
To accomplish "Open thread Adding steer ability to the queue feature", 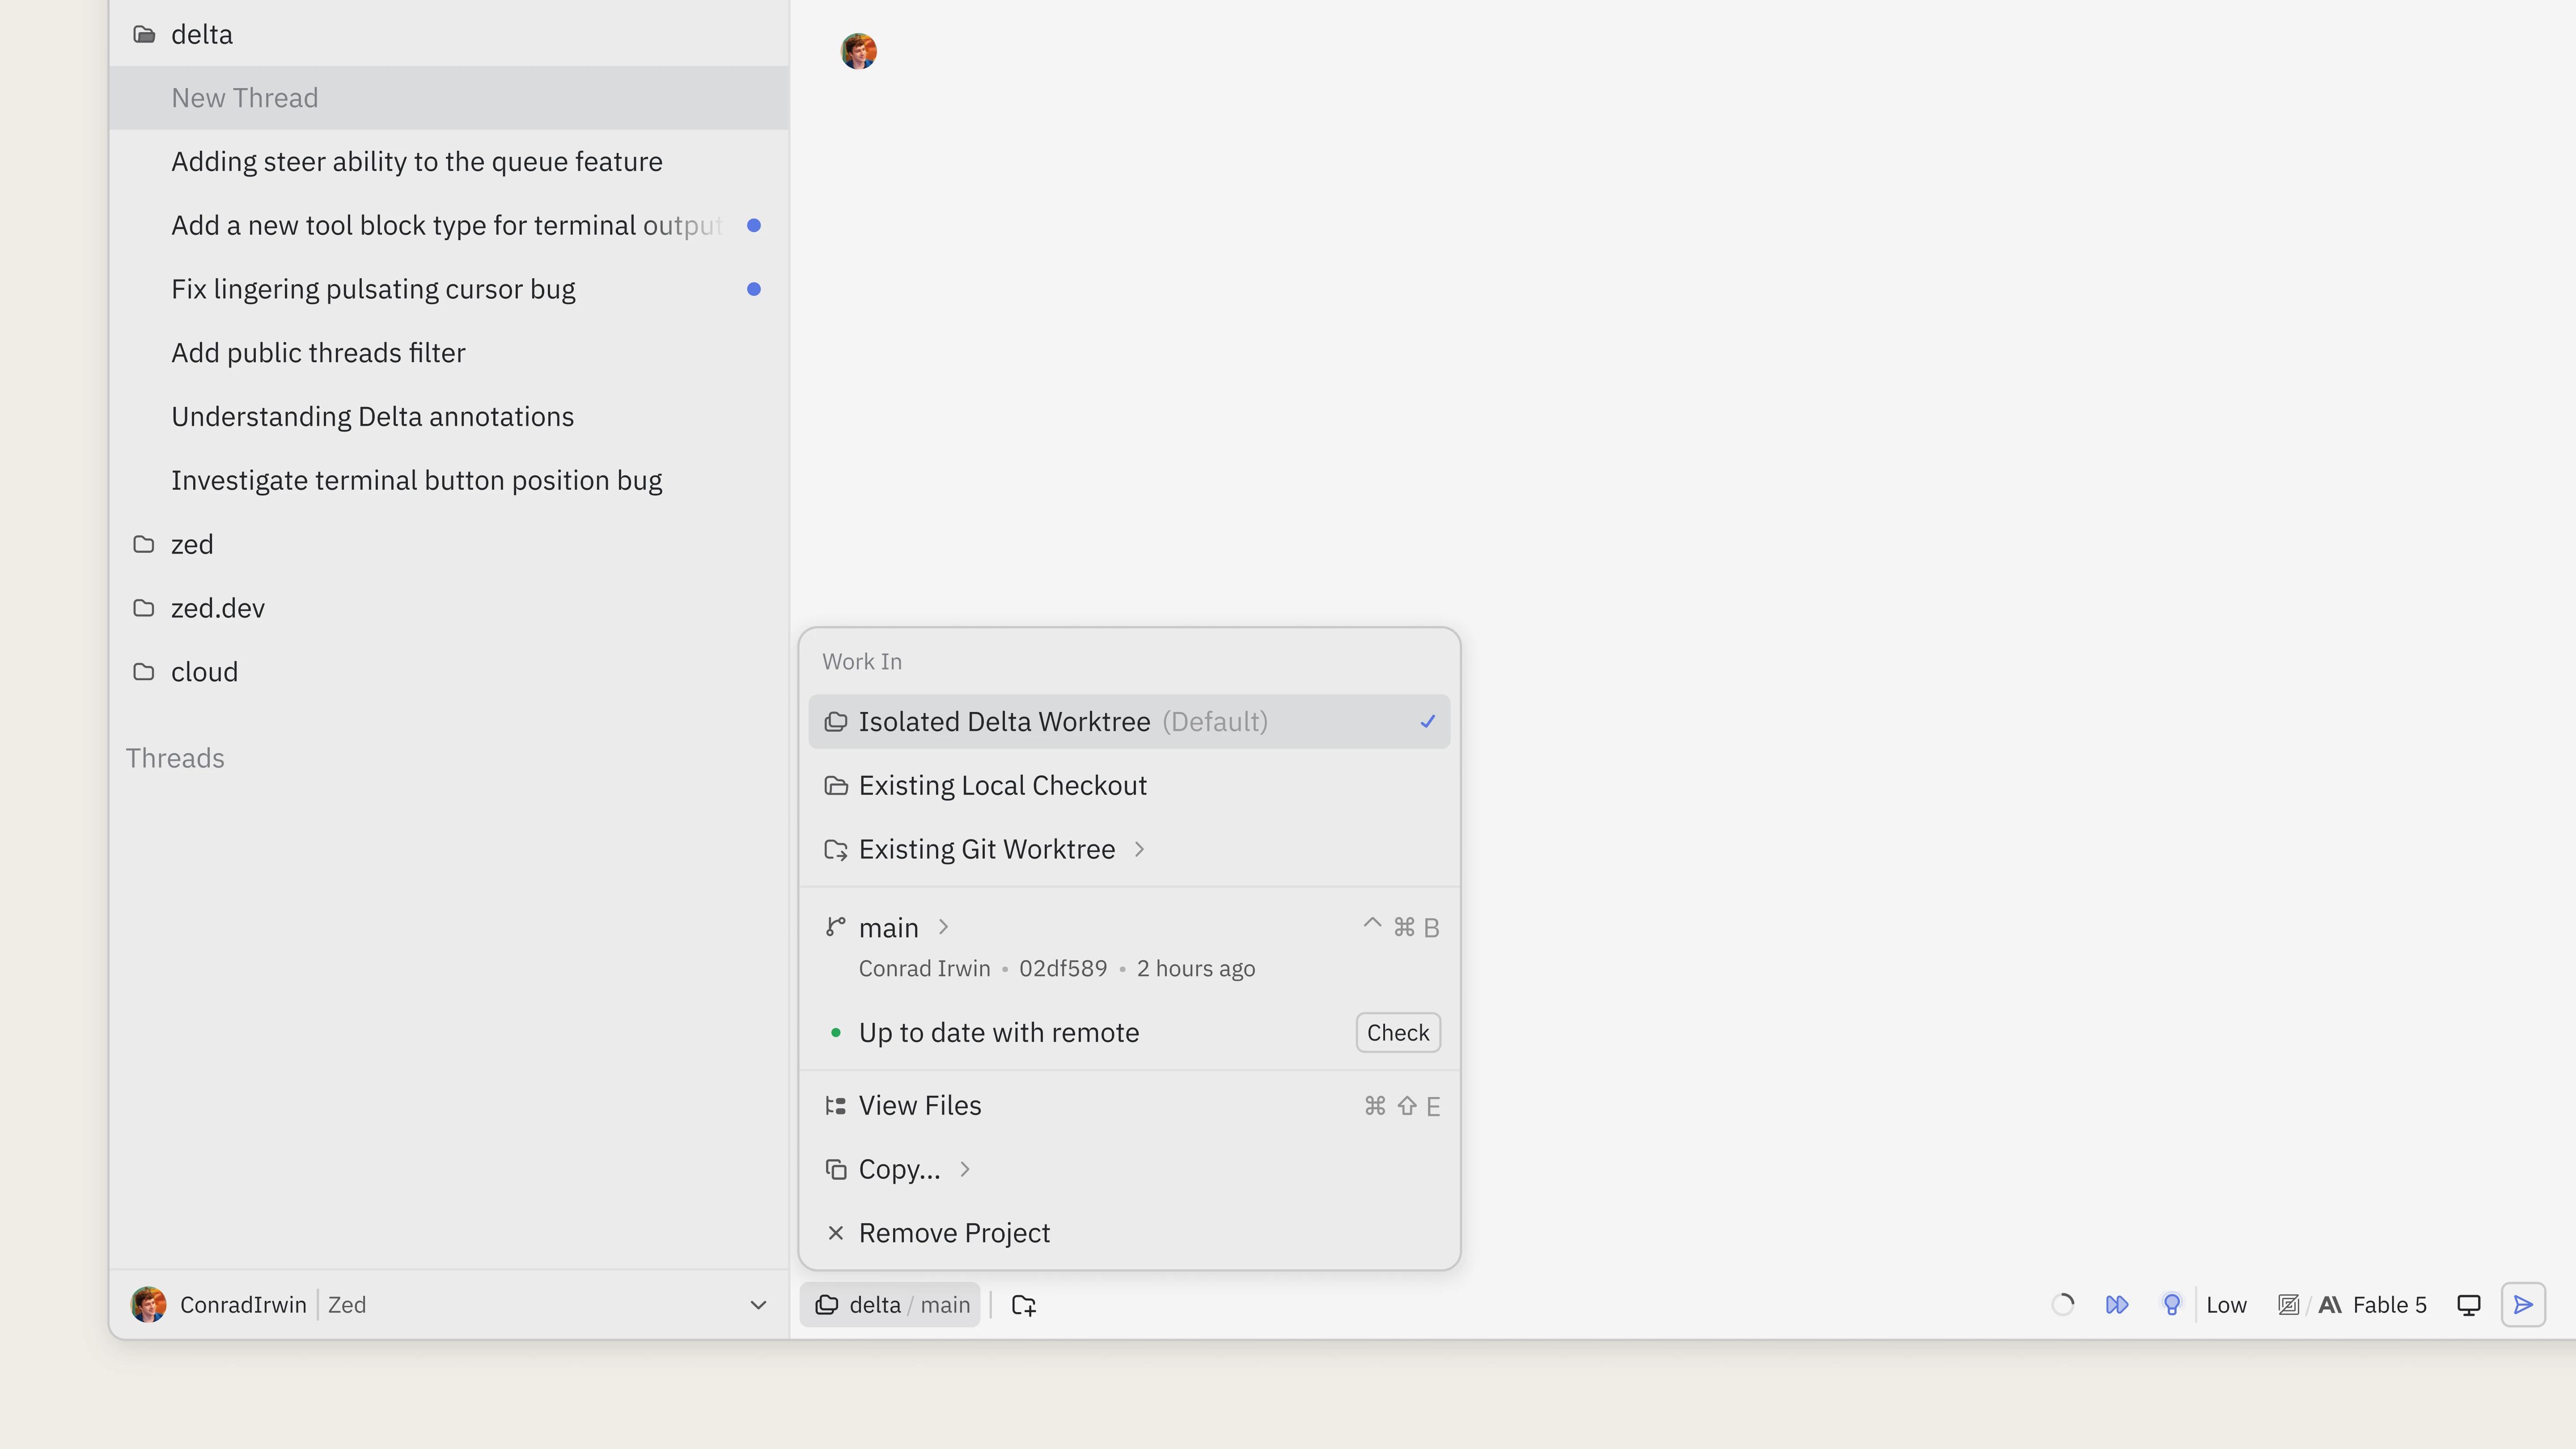I will [x=448, y=162].
